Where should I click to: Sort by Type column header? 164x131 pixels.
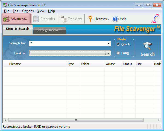(x=73, y=64)
